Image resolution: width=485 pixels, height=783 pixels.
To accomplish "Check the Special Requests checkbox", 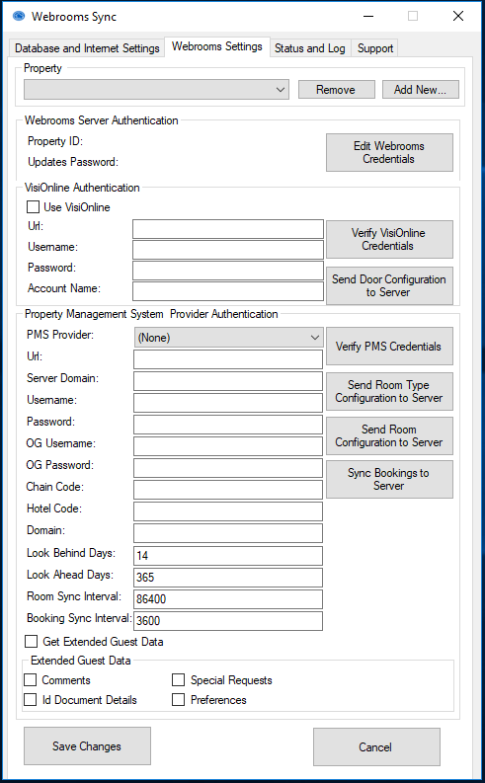I will [178, 680].
